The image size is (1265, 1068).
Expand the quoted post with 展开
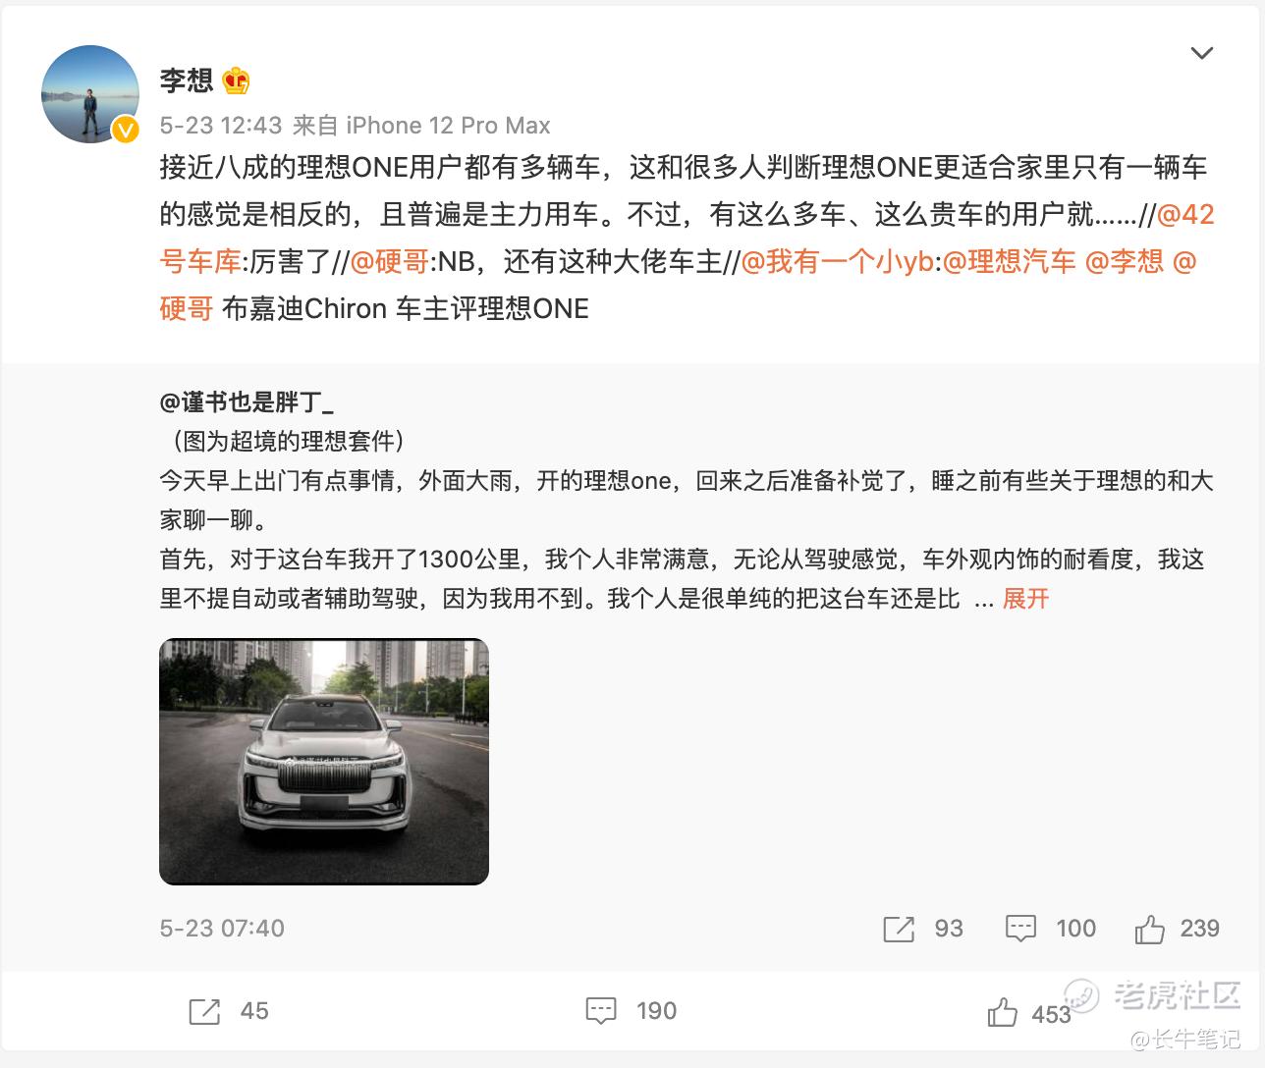click(1025, 599)
